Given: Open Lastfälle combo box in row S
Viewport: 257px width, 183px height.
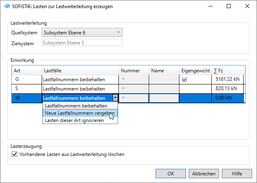Looking at the screenshot, I should click(x=80, y=88).
